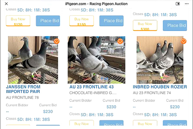The height and width of the screenshot is (129, 193).
Task: Click Place Bid under Inbred Houben Rozier
Action: coord(175,123)
